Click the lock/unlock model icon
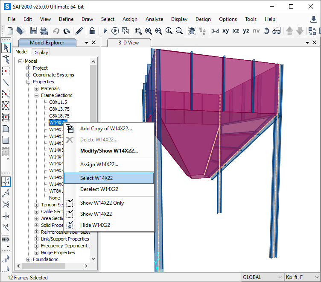 [x=92, y=31]
